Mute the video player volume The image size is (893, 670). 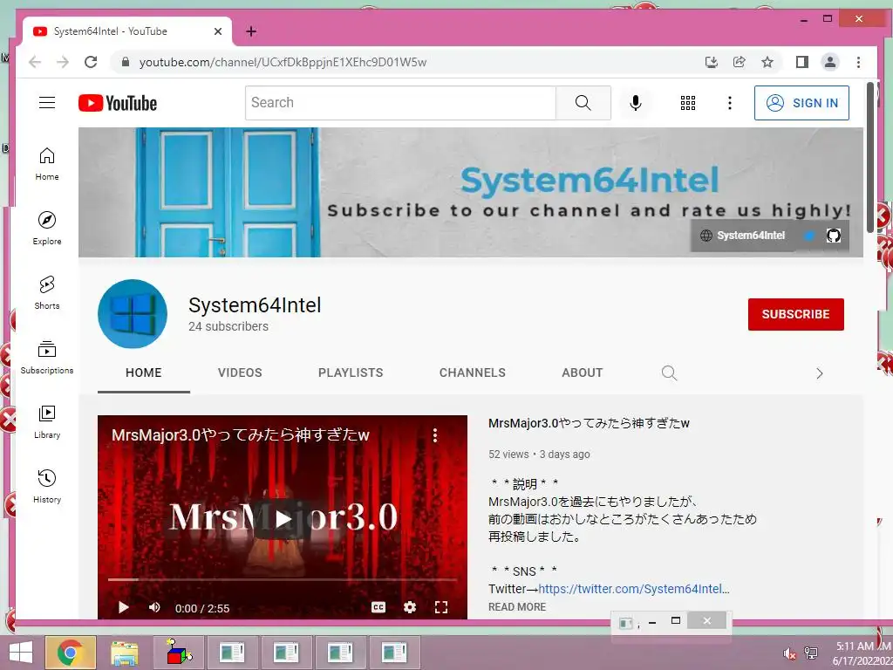tap(154, 607)
